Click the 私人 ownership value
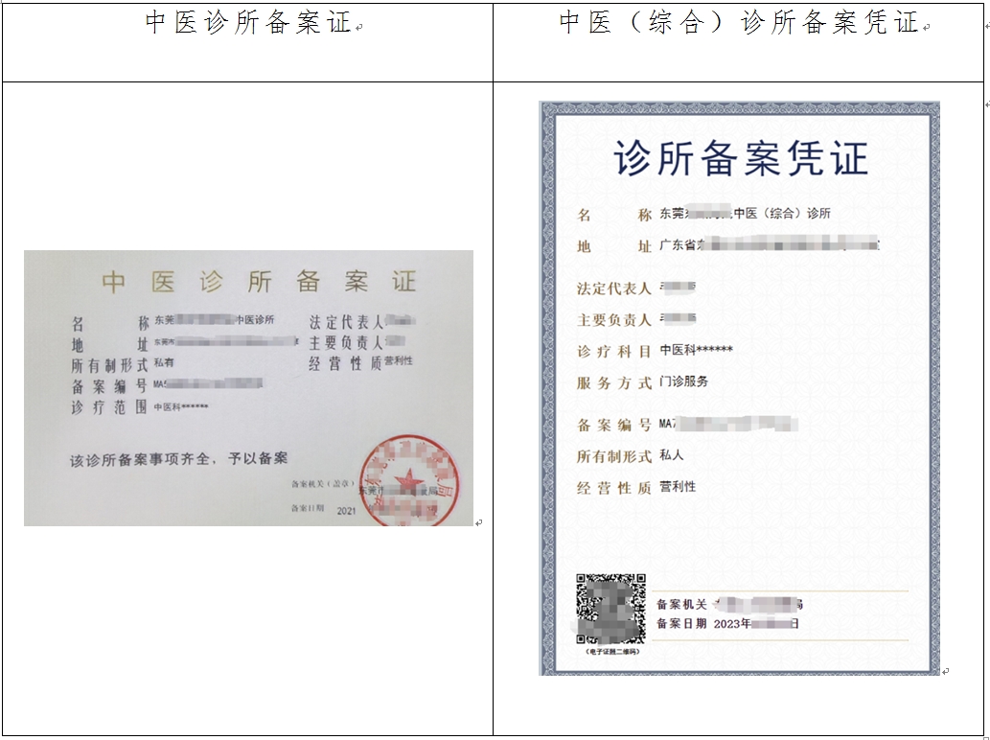The height and width of the screenshot is (740, 990). [672, 455]
